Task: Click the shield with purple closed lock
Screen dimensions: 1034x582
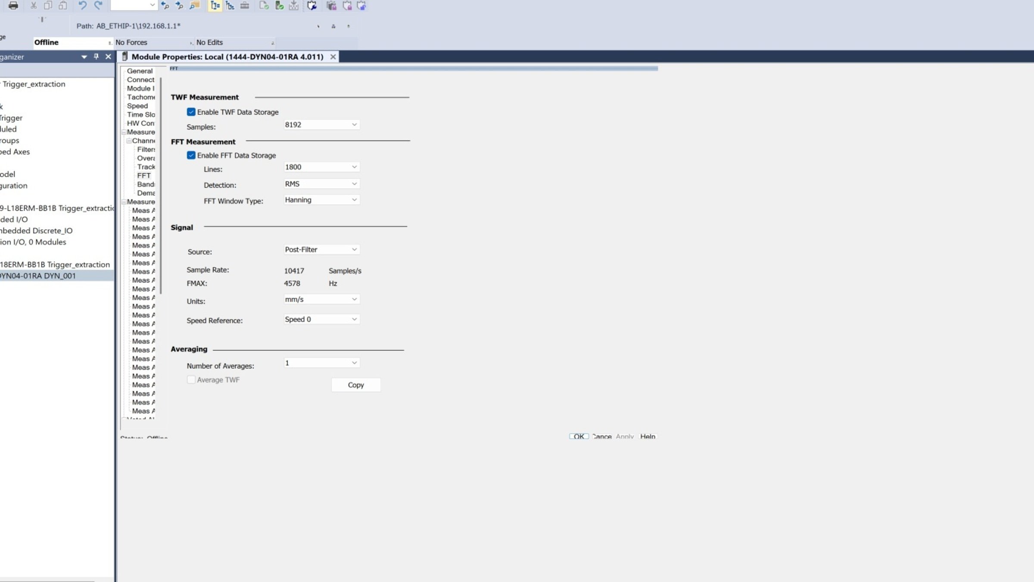Action: point(347,6)
